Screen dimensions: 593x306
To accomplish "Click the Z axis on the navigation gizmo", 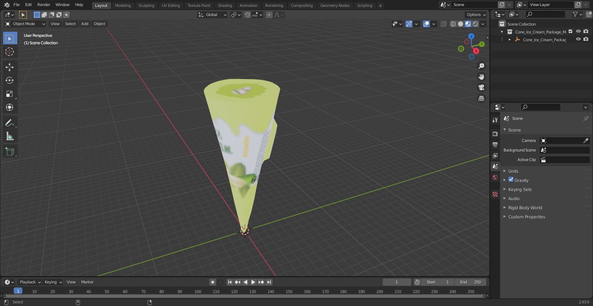I will [x=471, y=36].
